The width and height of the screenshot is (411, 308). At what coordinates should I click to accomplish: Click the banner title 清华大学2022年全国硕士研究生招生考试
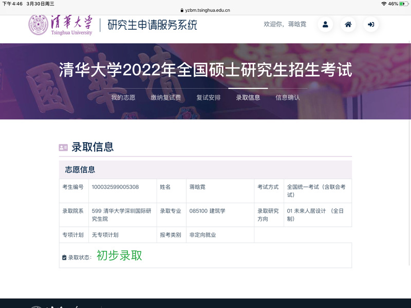[206, 70]
